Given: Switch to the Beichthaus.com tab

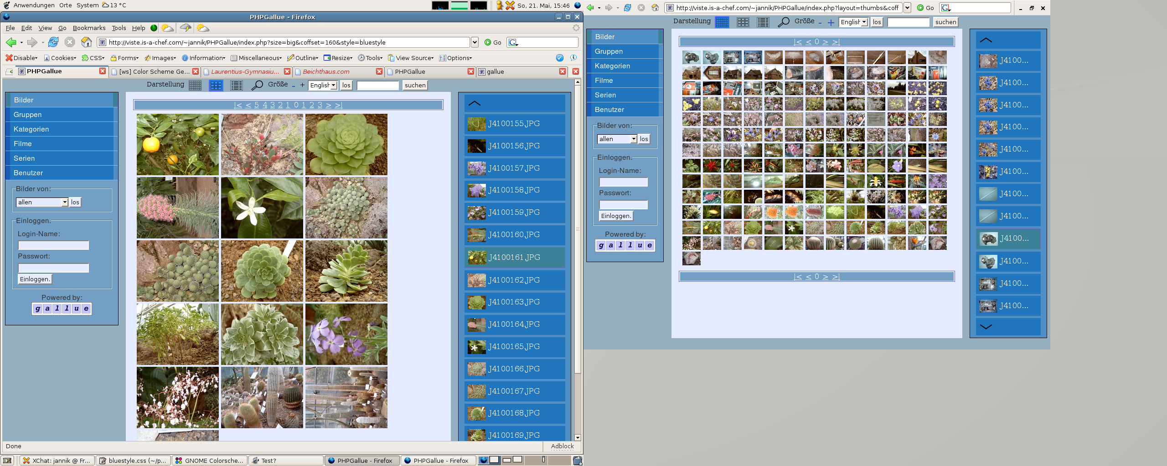Looking at the screenshot, I should tap(326, 71).
